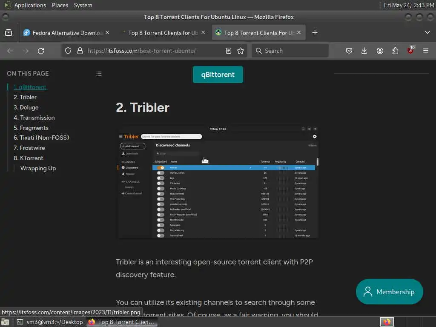Reload the current page
Screen dimensions: 436x327
pyautogui.click(x=41, y=51)
